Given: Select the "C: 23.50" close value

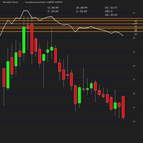Looking at the screenshot, I should click(53, 11).
